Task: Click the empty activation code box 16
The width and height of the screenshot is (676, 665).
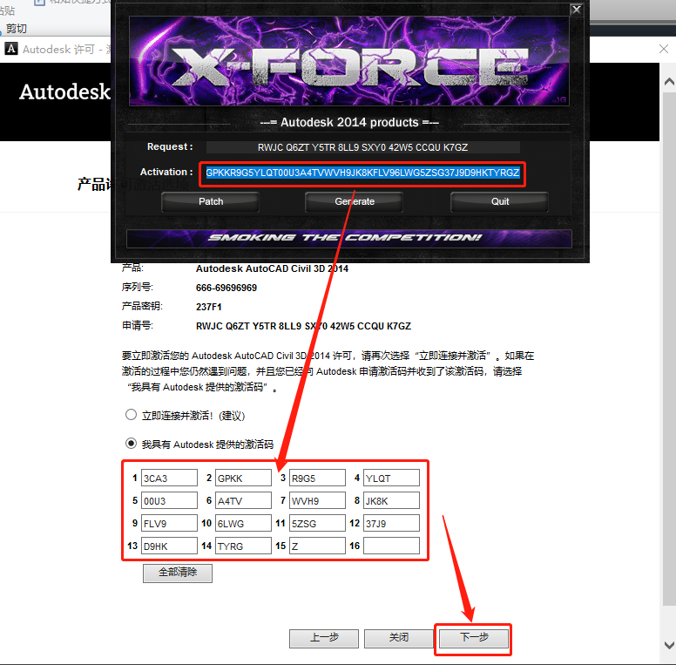Action: point(391,546)
